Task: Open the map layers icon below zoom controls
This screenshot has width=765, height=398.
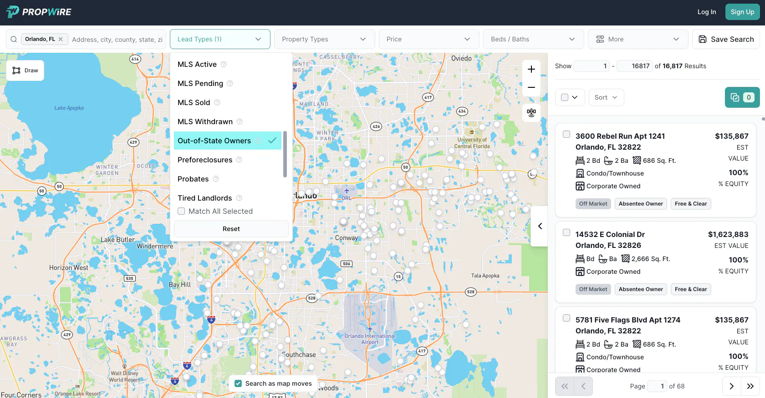Action: [x=531, y=112]
